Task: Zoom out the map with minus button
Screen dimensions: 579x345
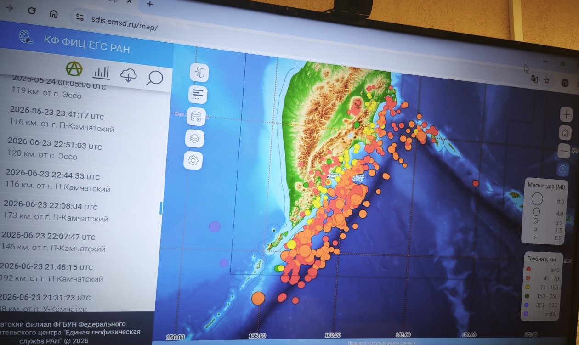Action: click(x=564, y=151)
